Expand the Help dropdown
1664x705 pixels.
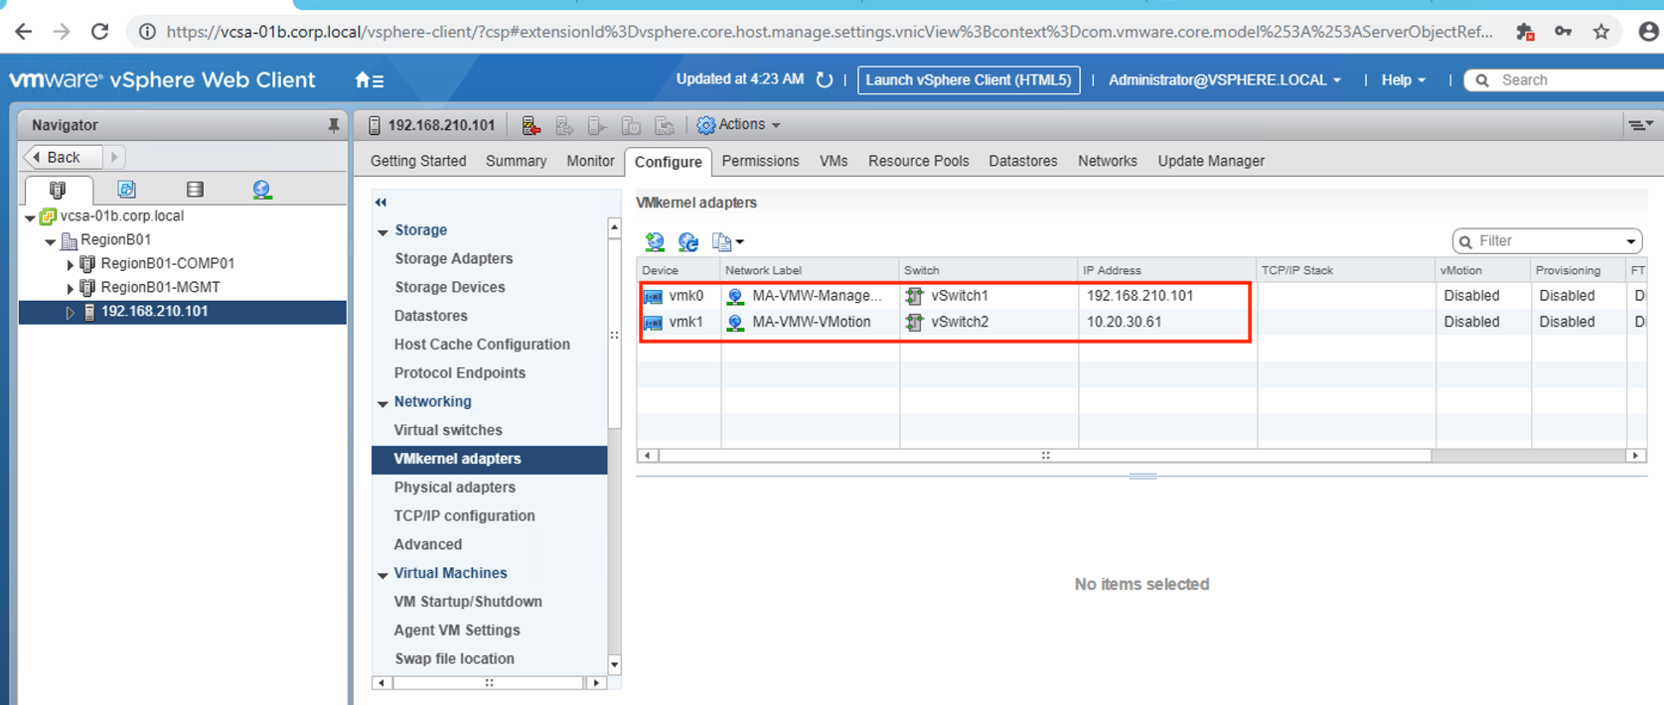1403,79
